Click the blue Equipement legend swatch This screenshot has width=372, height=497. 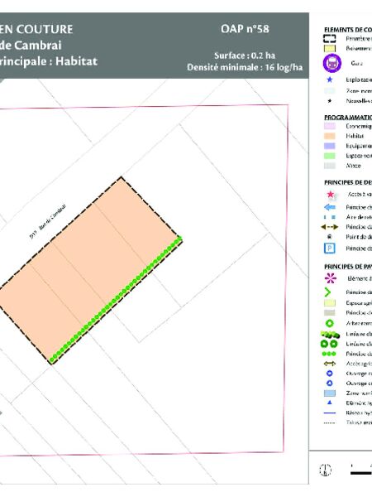330,146
